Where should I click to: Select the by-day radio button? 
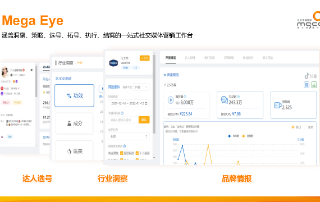pyautogui.click(x=293, y=127)
